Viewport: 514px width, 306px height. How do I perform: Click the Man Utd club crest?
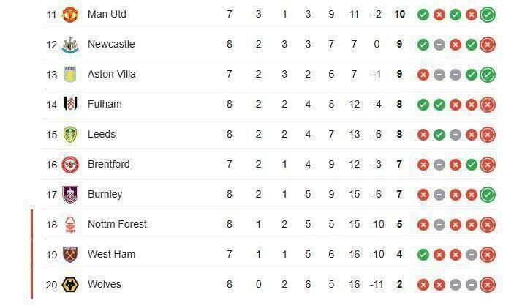point(71,14)
